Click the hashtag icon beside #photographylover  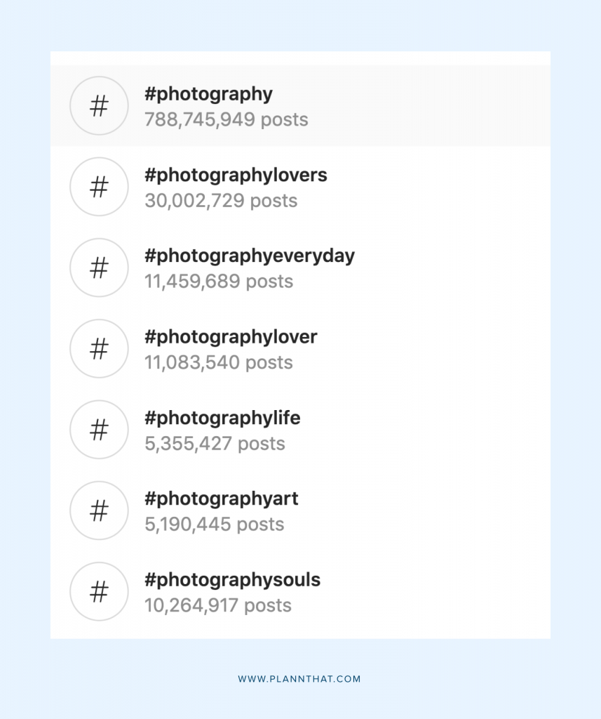[99, 348]
